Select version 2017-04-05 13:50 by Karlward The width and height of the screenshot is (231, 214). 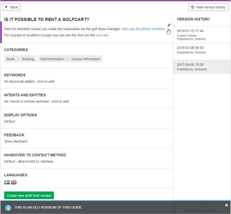tap(202, 67)
